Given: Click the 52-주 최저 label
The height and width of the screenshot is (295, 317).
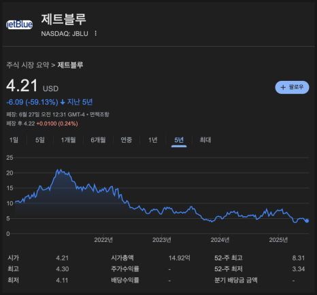Looking at the screenshot, I should [229, 269].
